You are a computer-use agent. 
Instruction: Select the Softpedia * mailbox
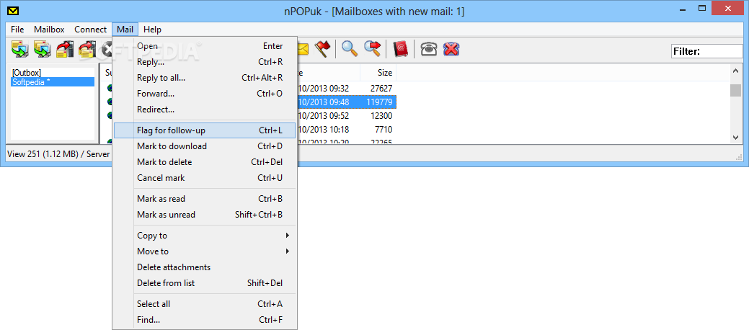point(53,81)
